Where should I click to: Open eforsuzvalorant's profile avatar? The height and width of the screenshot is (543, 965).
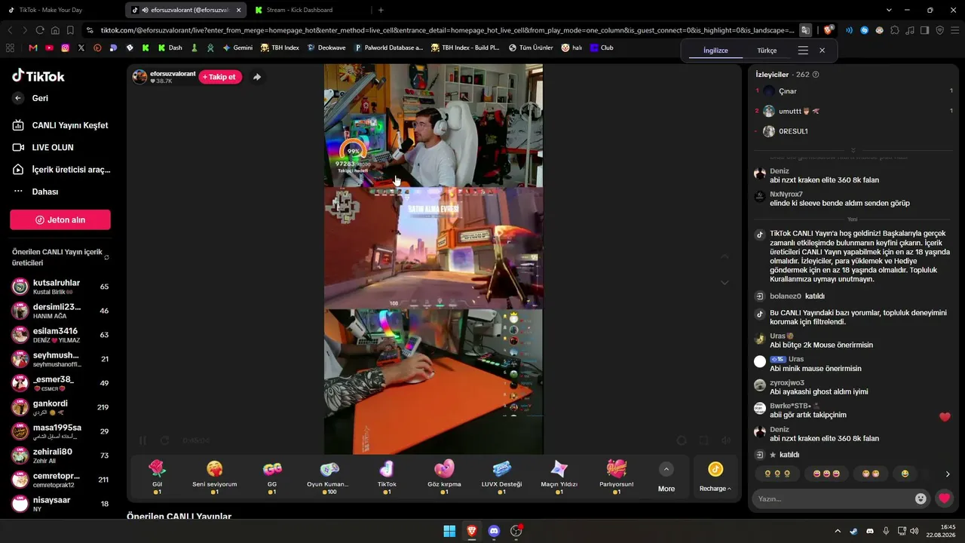(x=140, y=77)
